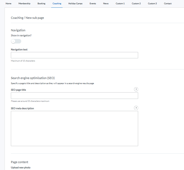Open help icon for SEO meta description
The width and height of the screenshot is (184, 170).
pos(136,108)
